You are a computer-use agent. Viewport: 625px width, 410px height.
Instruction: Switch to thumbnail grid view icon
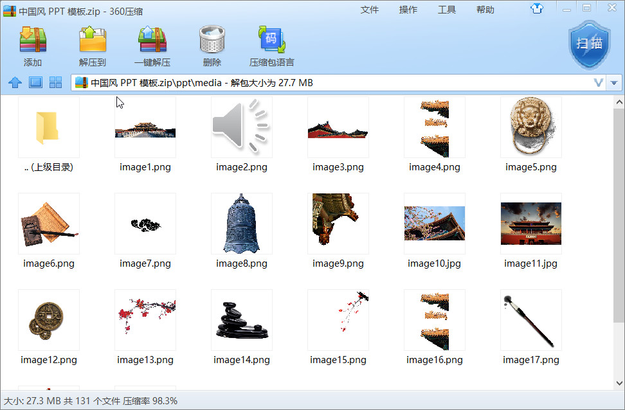coord(55,82)
